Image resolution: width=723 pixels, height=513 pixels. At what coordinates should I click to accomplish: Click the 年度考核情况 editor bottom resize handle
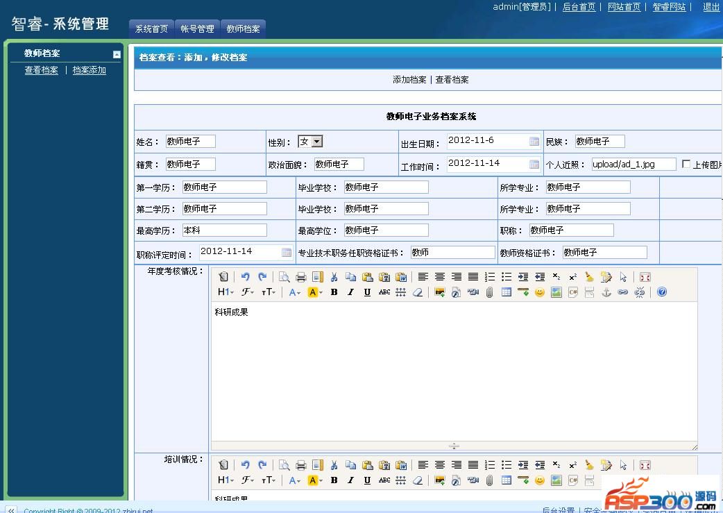[454, 446]
